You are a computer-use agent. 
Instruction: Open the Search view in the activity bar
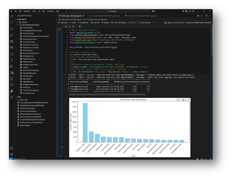tap(12, 23)
